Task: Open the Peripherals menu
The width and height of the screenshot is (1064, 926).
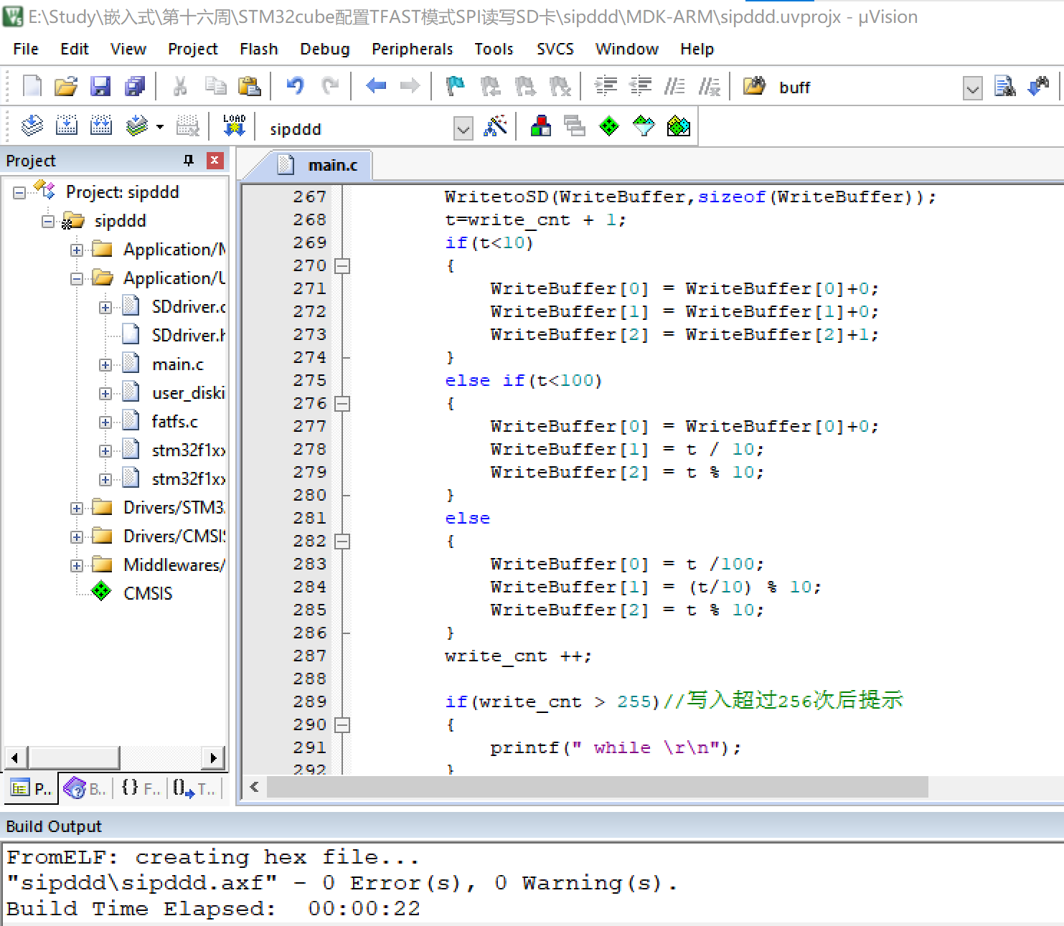Action: tap(413, 49)
